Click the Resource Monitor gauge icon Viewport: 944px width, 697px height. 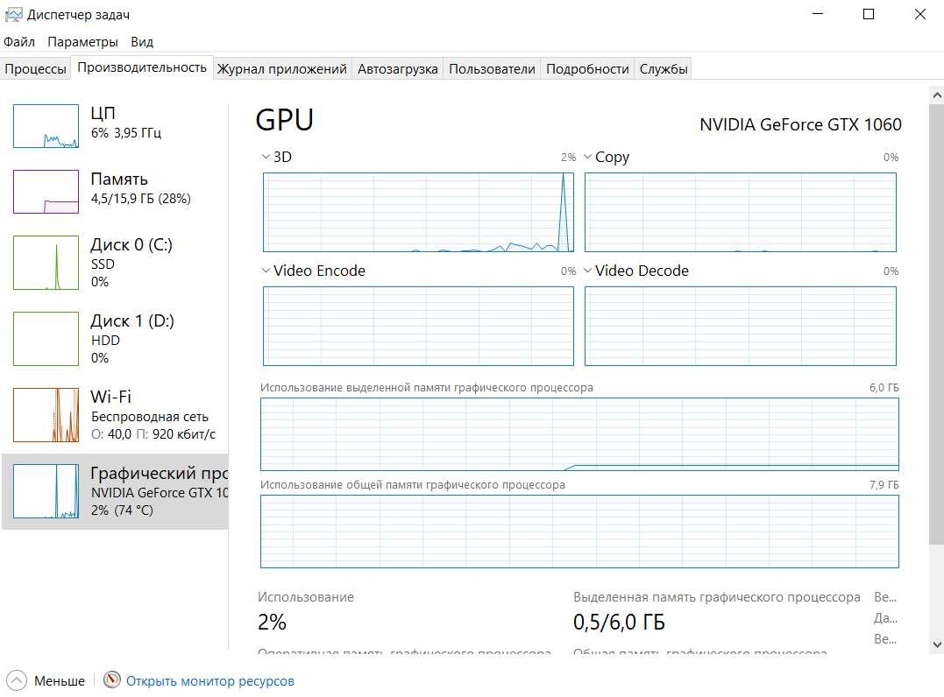111,680
